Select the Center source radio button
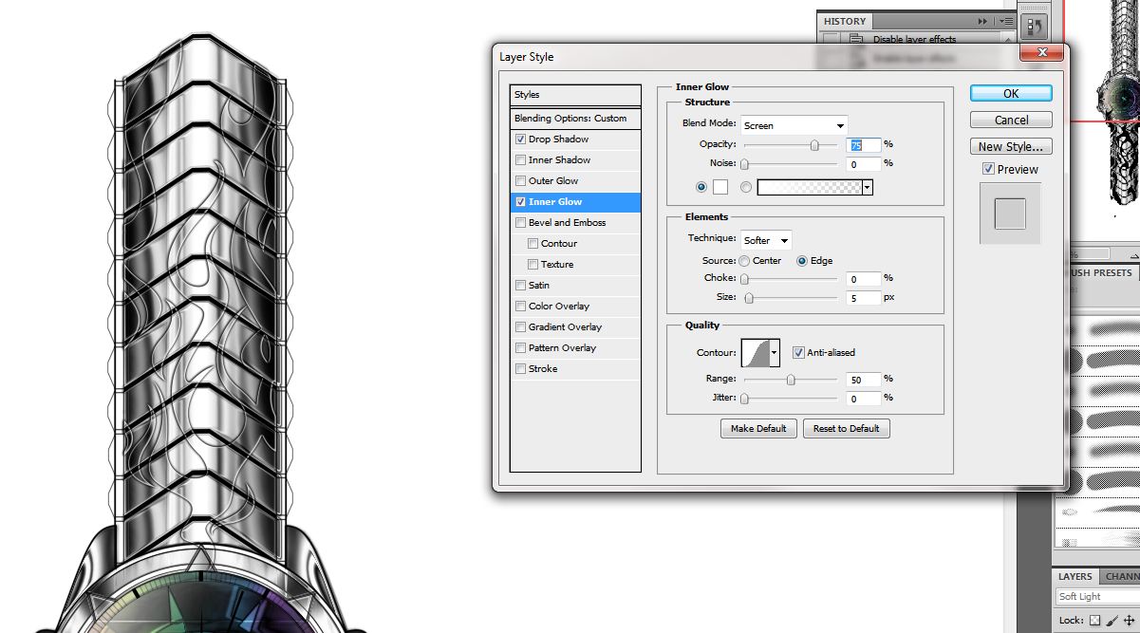The image size is (1140, 633). tap(744, 261)
